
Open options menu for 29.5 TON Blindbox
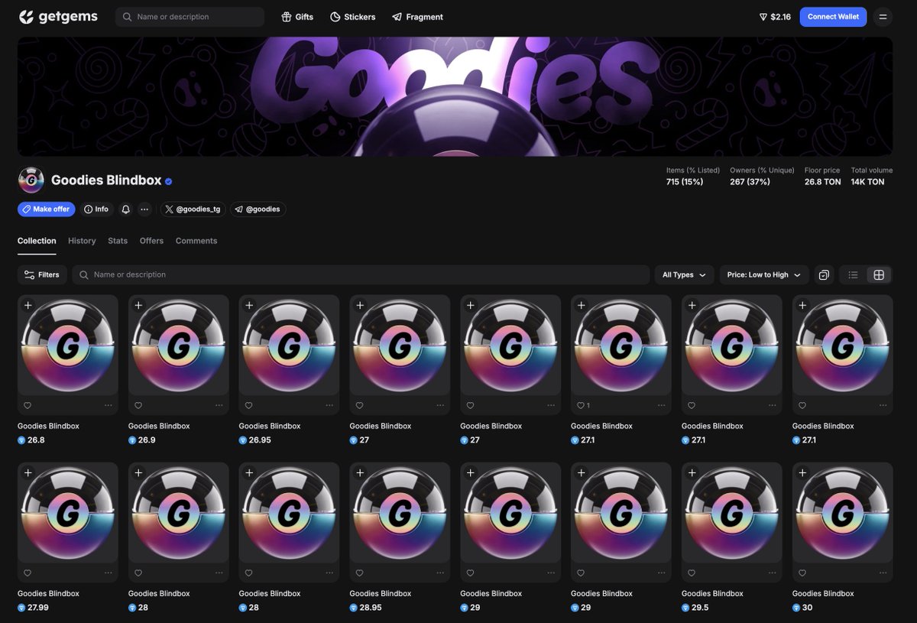tap(773, 573)
